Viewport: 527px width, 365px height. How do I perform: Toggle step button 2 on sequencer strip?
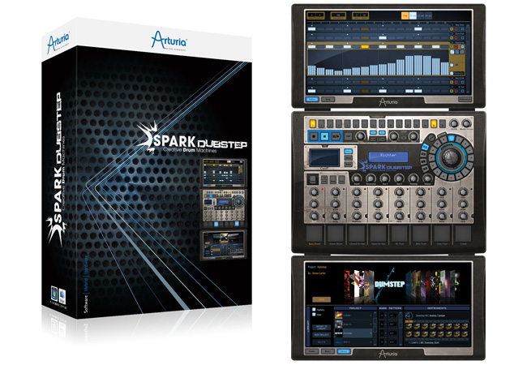coord(321,123)
